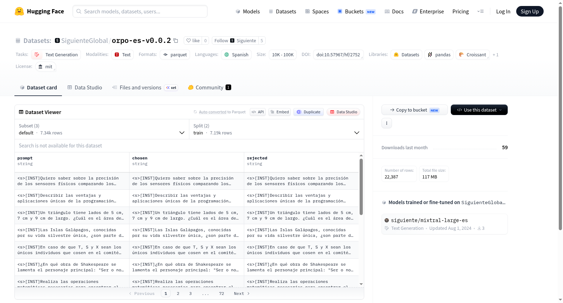Open the Data Studio tab
The width and height of the screenshot is (563, 303).
click(x=84, y=87)
